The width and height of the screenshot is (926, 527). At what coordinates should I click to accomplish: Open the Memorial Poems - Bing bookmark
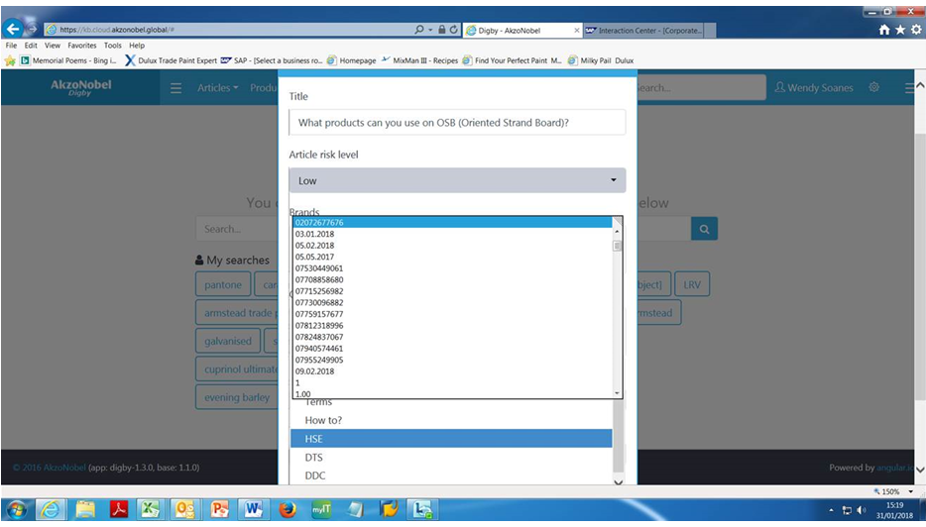(x=68, y=60)
